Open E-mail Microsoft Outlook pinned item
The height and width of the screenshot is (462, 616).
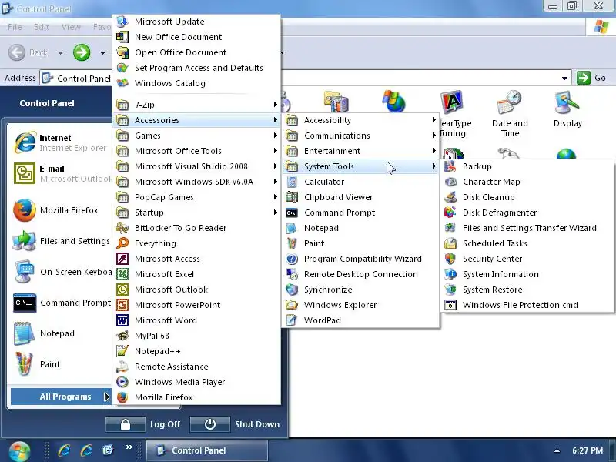click(60, 173)
